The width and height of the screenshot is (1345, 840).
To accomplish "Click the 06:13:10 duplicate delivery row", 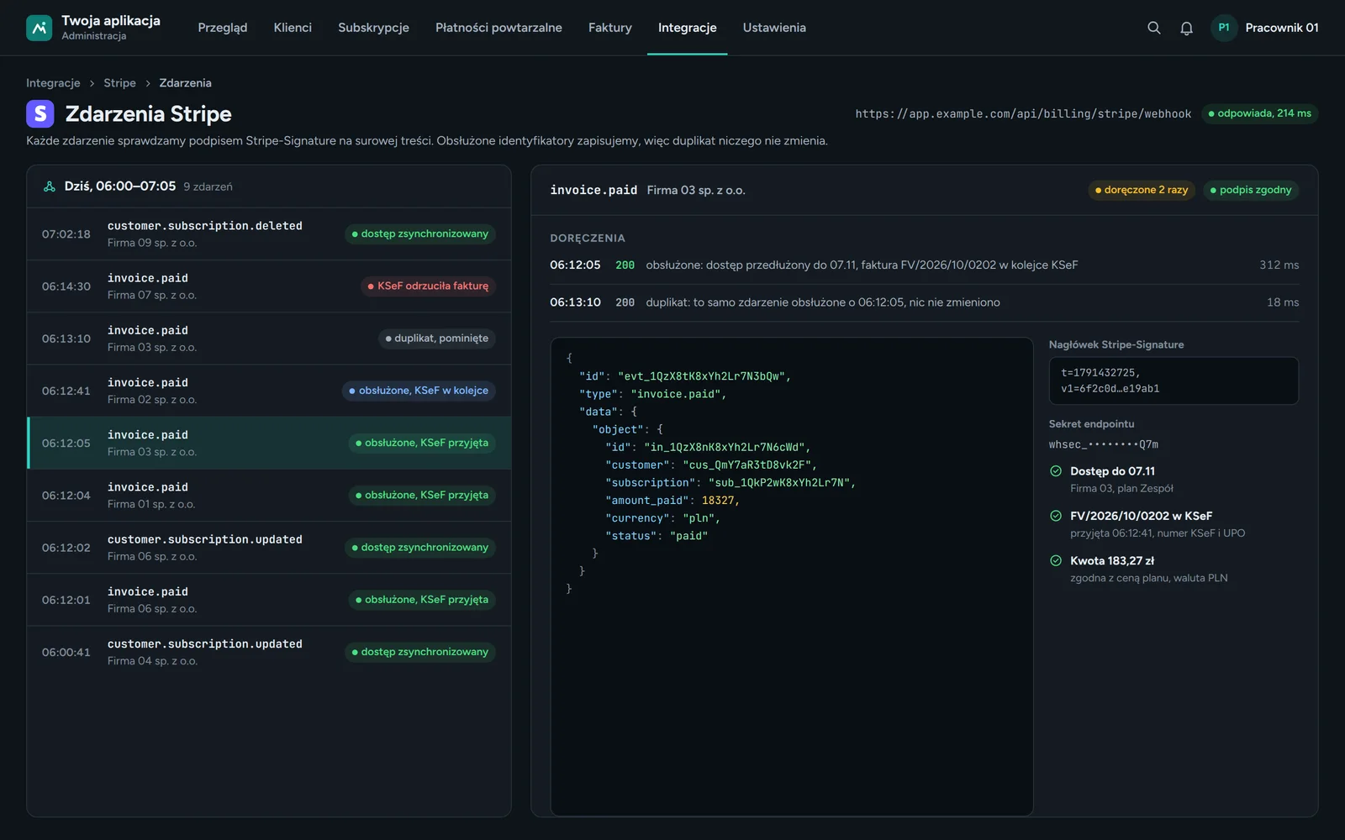I will pyautogui.click(x=924, y=302).
